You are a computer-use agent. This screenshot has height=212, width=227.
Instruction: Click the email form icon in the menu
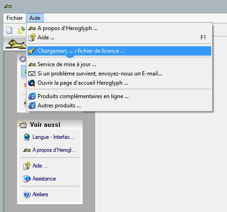pyautogui.click(x=32, y=74)
